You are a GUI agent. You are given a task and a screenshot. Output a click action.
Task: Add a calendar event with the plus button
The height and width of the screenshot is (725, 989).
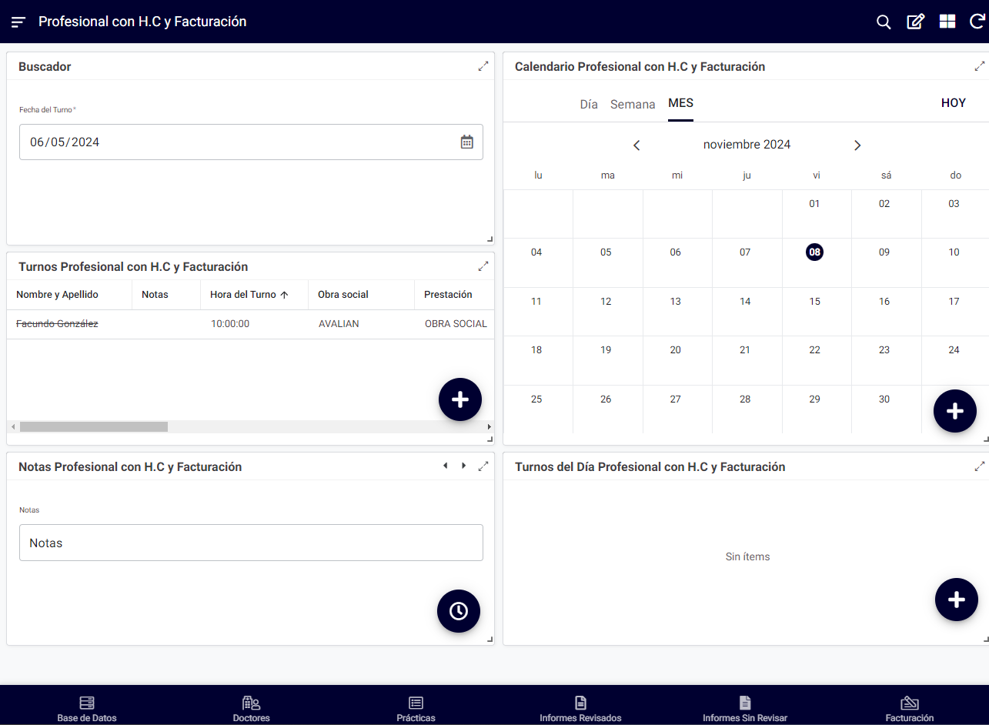[955, 411]
